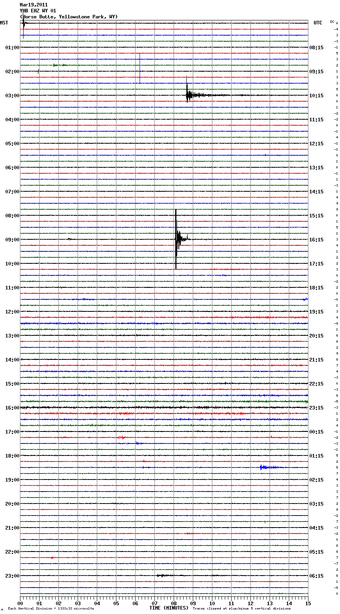Image resolution: width=340 pixels, height=614 pixels.
Task: Click the 09:15 UTC row label
Action: click(316, 72)
